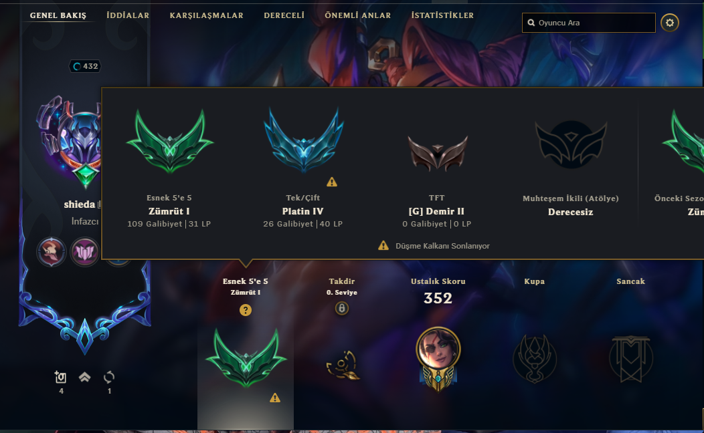Go to the DERECELİ tab
The height and width of the screenshot is (433, 704).
tap(284, 15)
